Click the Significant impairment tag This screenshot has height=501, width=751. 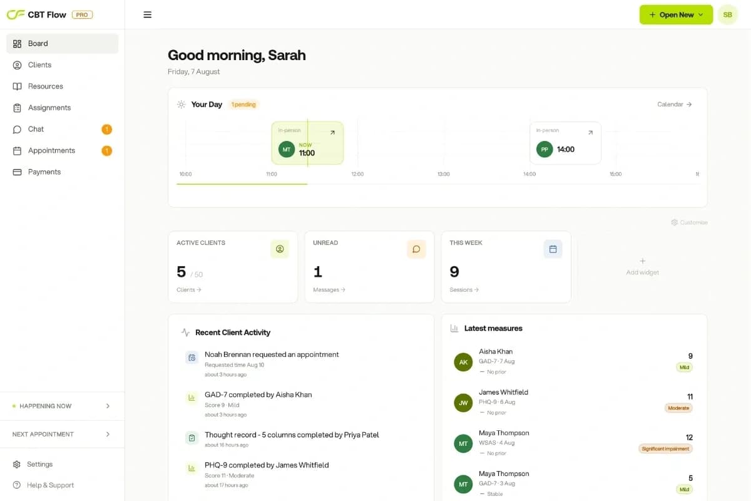coord(666,449)
